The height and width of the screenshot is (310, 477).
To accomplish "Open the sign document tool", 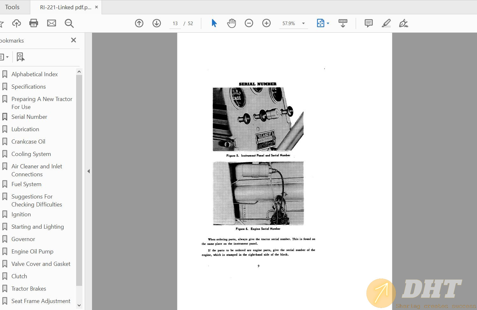I will 403,23.
